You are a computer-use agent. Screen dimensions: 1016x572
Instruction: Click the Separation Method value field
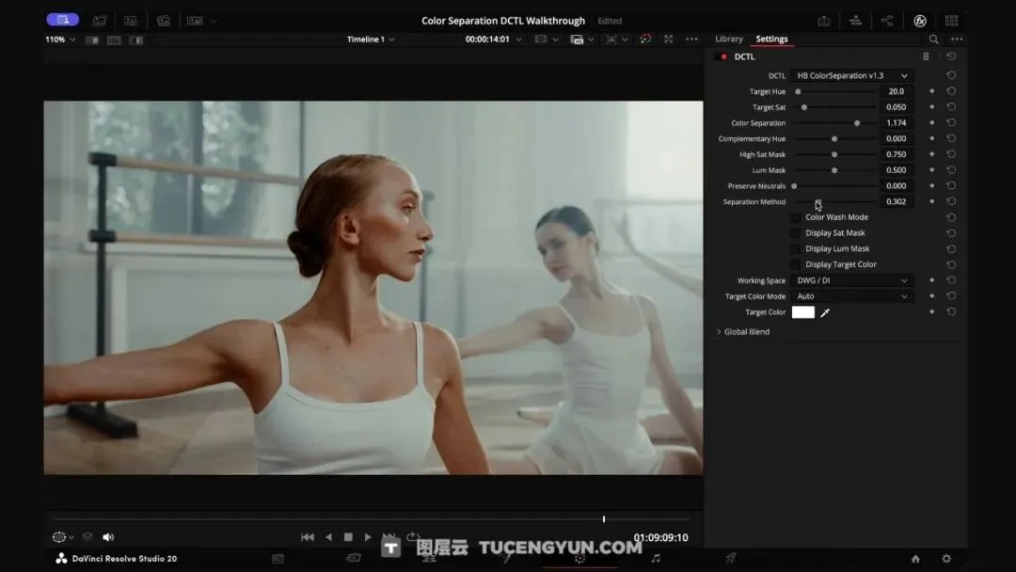pos(897,201)
